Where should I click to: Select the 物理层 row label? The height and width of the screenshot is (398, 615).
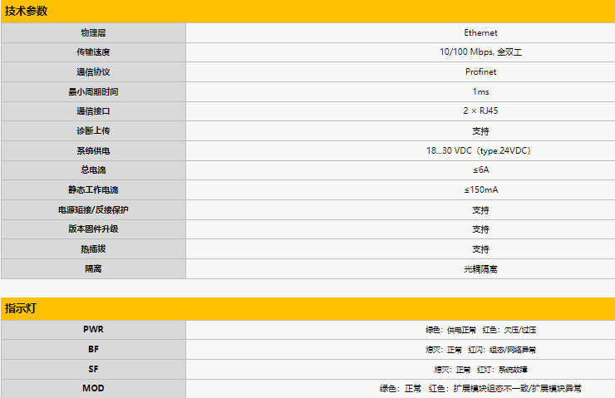93,32
